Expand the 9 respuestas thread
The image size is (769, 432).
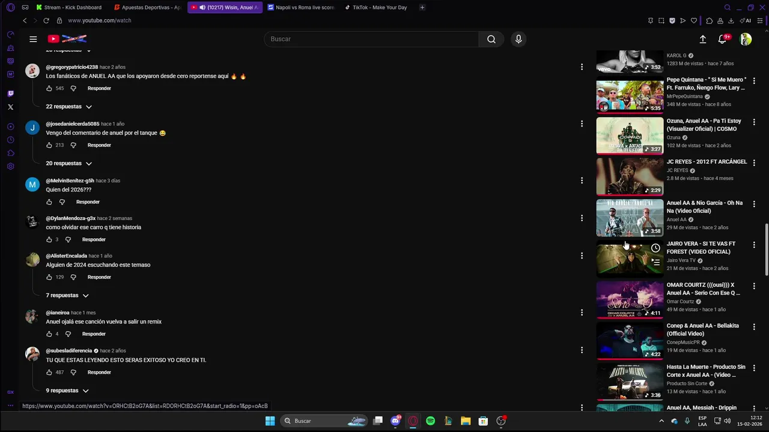(67, 391)
